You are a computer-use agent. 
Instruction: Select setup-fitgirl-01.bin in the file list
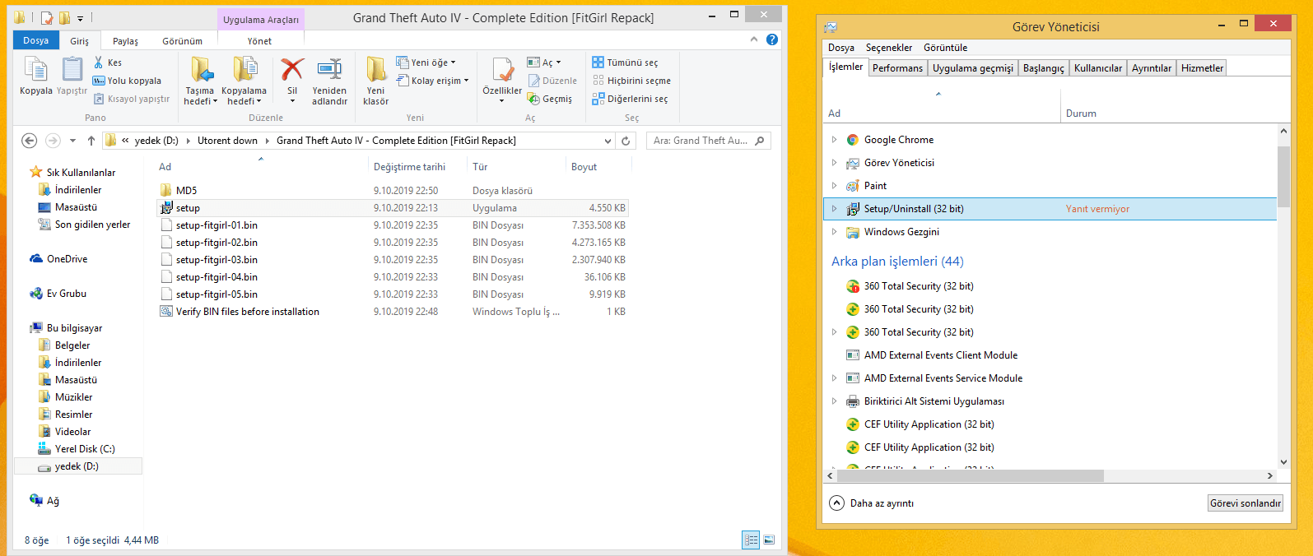click(x=217, y=225)
